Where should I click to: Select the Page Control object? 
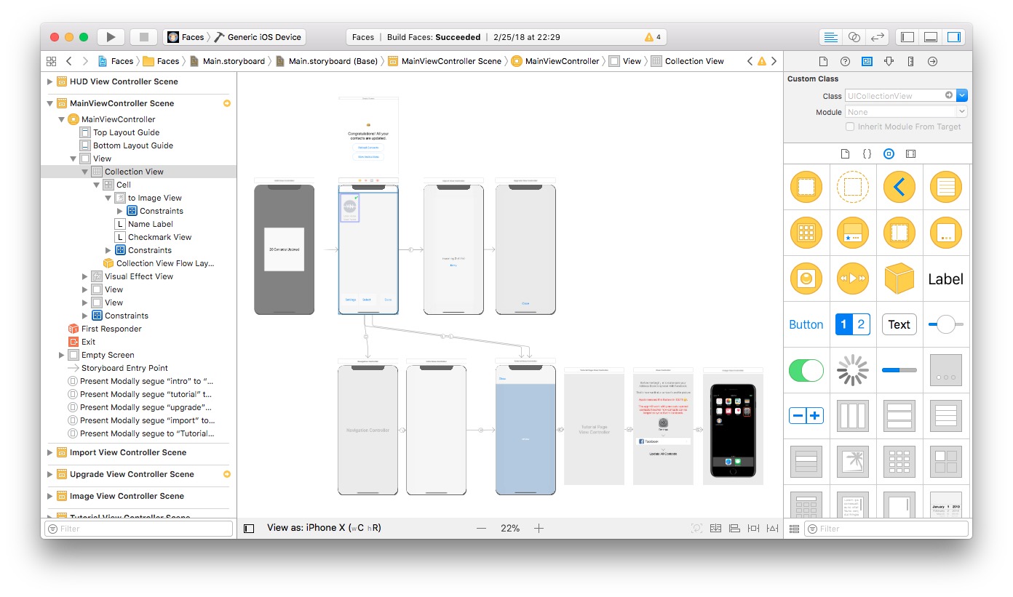[945, 370]
